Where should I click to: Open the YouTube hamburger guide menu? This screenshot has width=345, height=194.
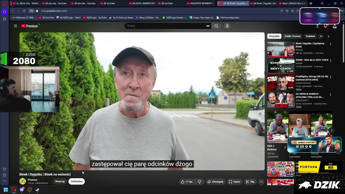click(x=15, y=26)
